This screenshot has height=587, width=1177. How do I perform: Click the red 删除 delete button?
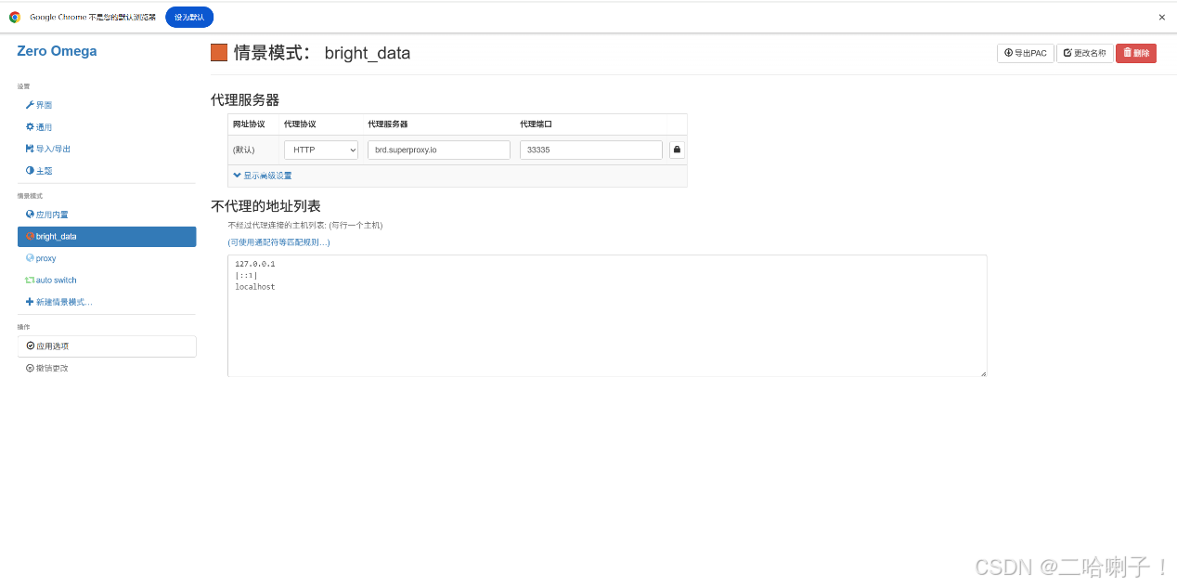(x=1136, y=53)
